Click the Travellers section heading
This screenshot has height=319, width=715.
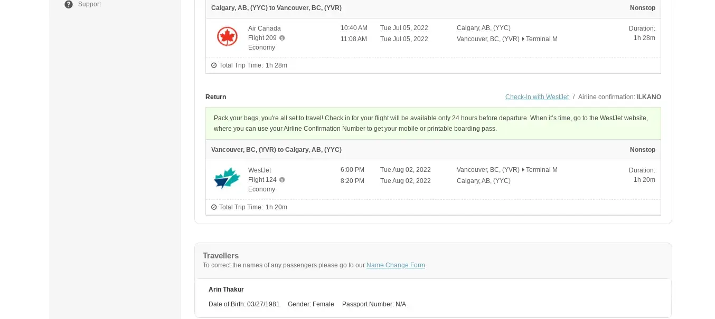tap(221, 256)
